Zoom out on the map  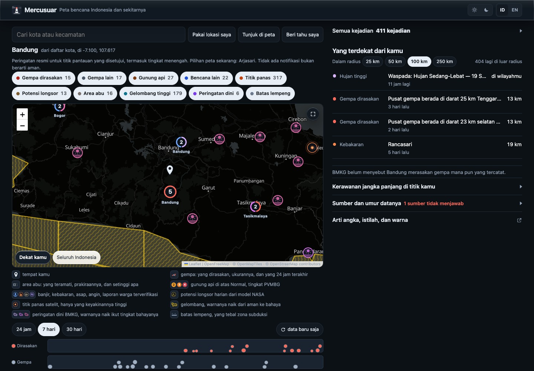pyautogui.click(x=22, y=125)
